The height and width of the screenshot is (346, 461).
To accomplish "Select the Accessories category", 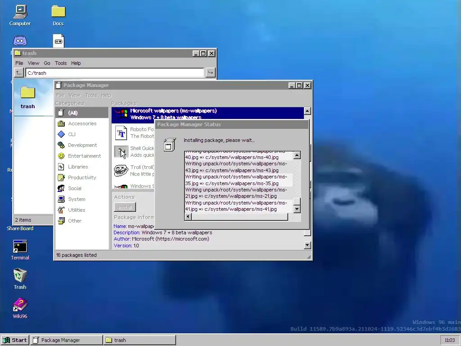I will (82, 123).
